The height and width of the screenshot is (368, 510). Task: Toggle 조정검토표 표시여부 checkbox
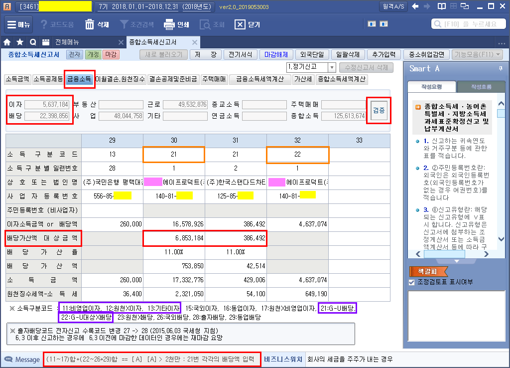coord(411,282)
